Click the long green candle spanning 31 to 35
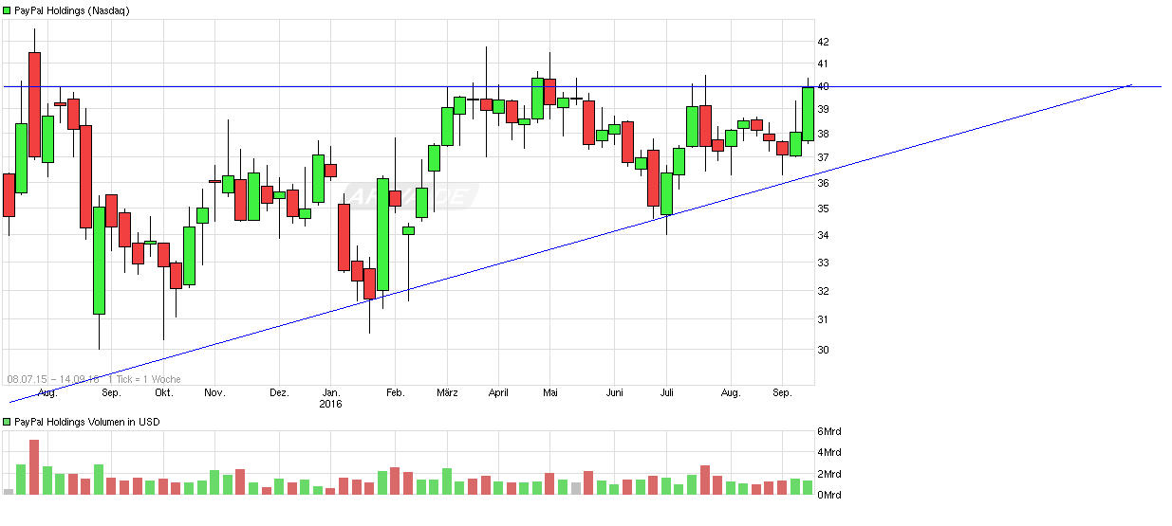 tap(99, 261)
